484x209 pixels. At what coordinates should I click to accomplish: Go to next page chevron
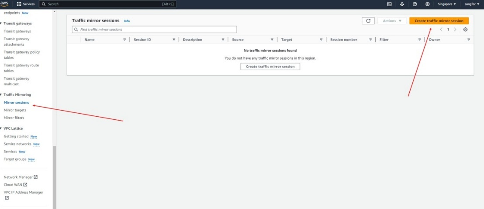[455, 30]
